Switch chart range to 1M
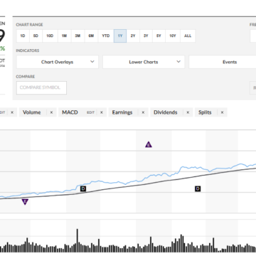 click(x=64, y=36)
